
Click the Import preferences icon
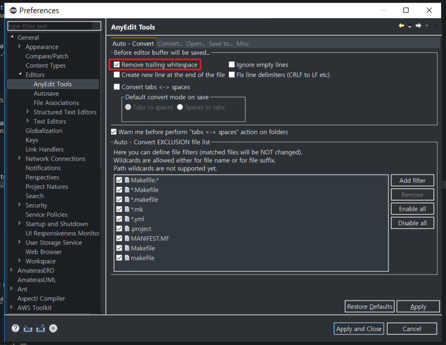click(28, 328)
